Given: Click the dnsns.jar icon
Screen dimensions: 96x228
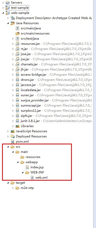Looking at the screenshot, I should [x=17, y=80].
